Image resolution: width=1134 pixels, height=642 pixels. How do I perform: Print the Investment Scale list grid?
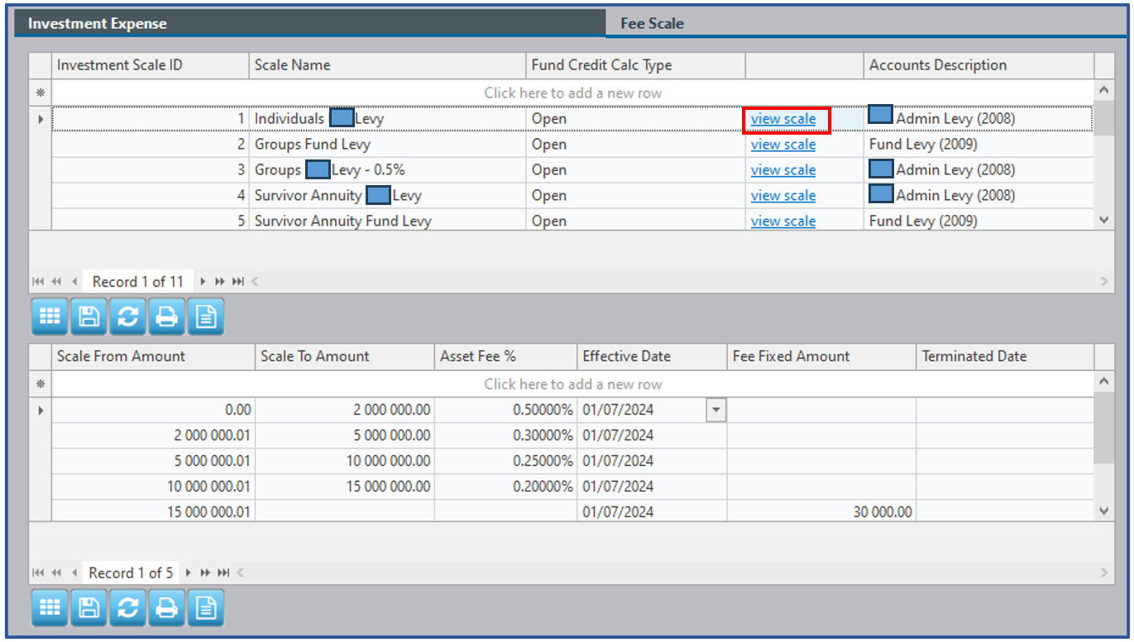pos(166,317)
